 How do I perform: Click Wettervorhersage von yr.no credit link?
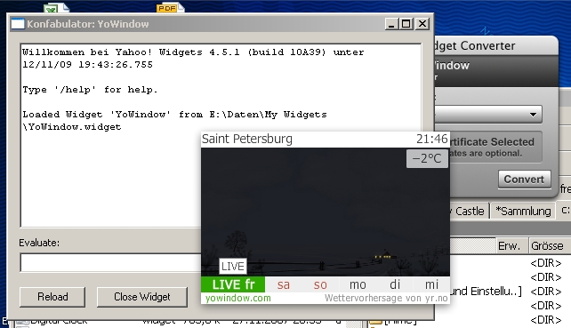tap(386, 298)
